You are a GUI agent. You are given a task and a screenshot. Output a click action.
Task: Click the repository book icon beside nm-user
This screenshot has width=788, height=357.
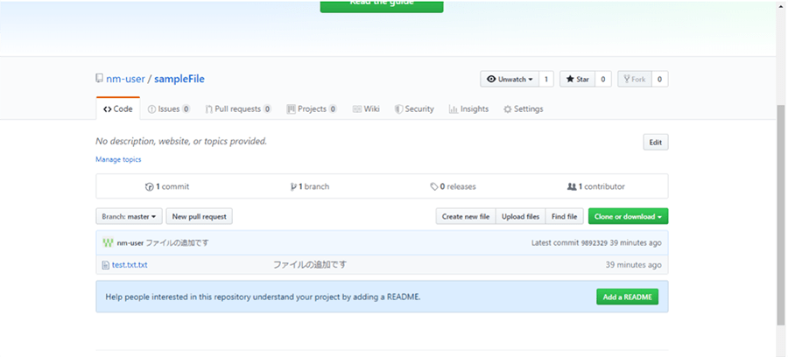pos(99,79)
